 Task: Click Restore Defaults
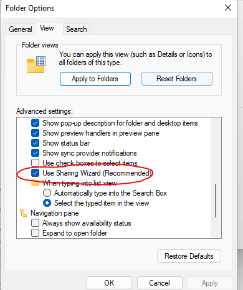coord(189,256)
